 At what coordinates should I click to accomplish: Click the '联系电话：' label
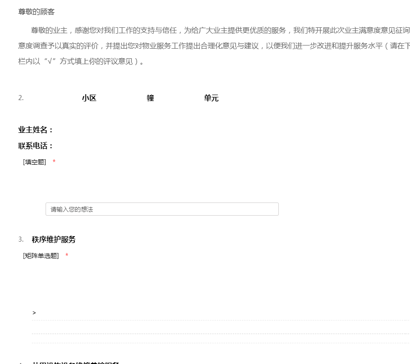(36, 146)
